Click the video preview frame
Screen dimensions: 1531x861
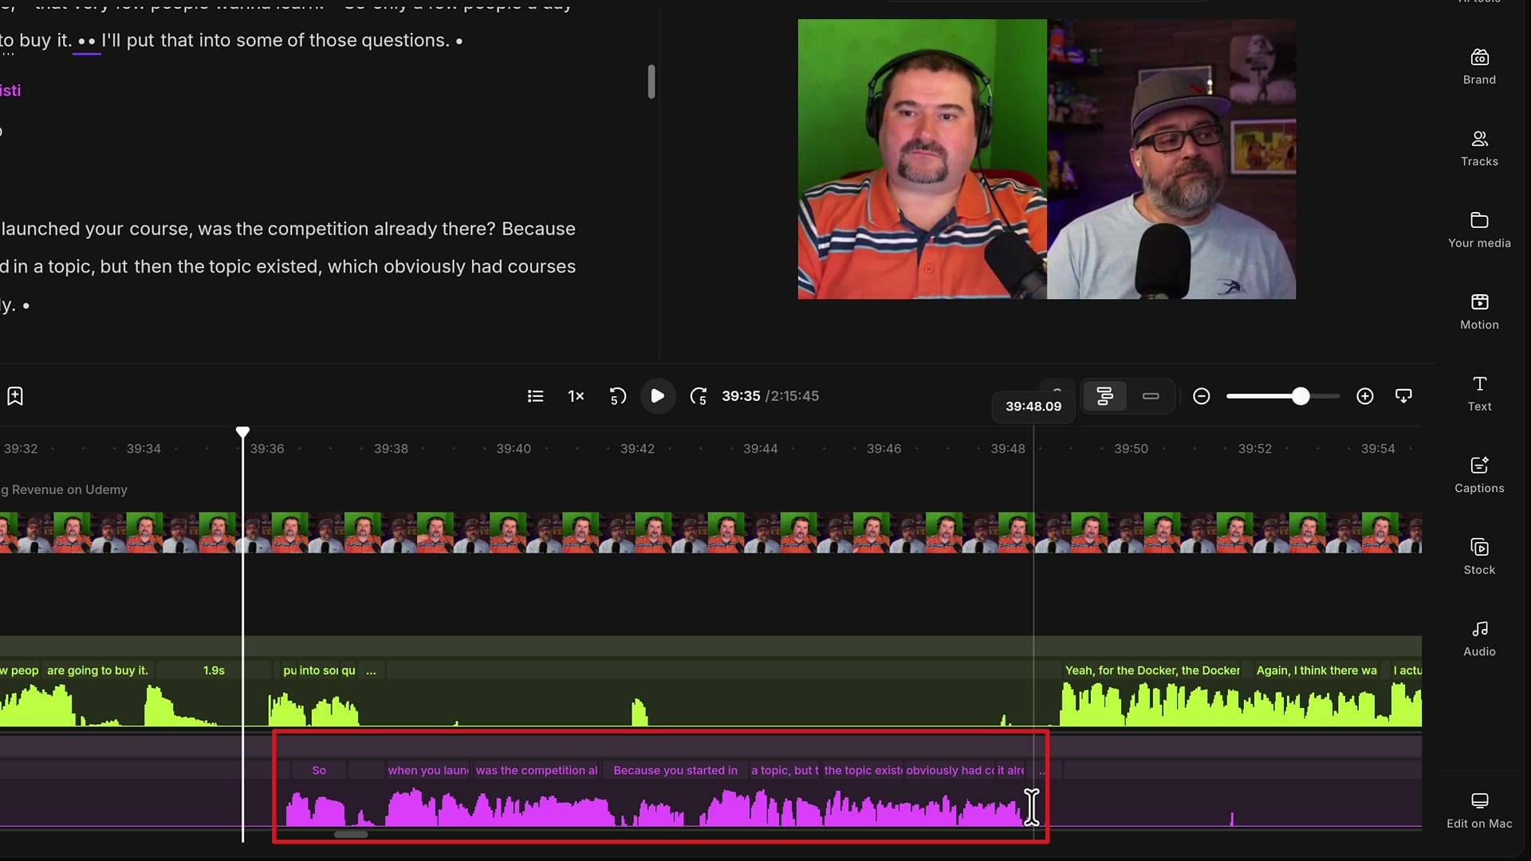[x=1046, y=159]
